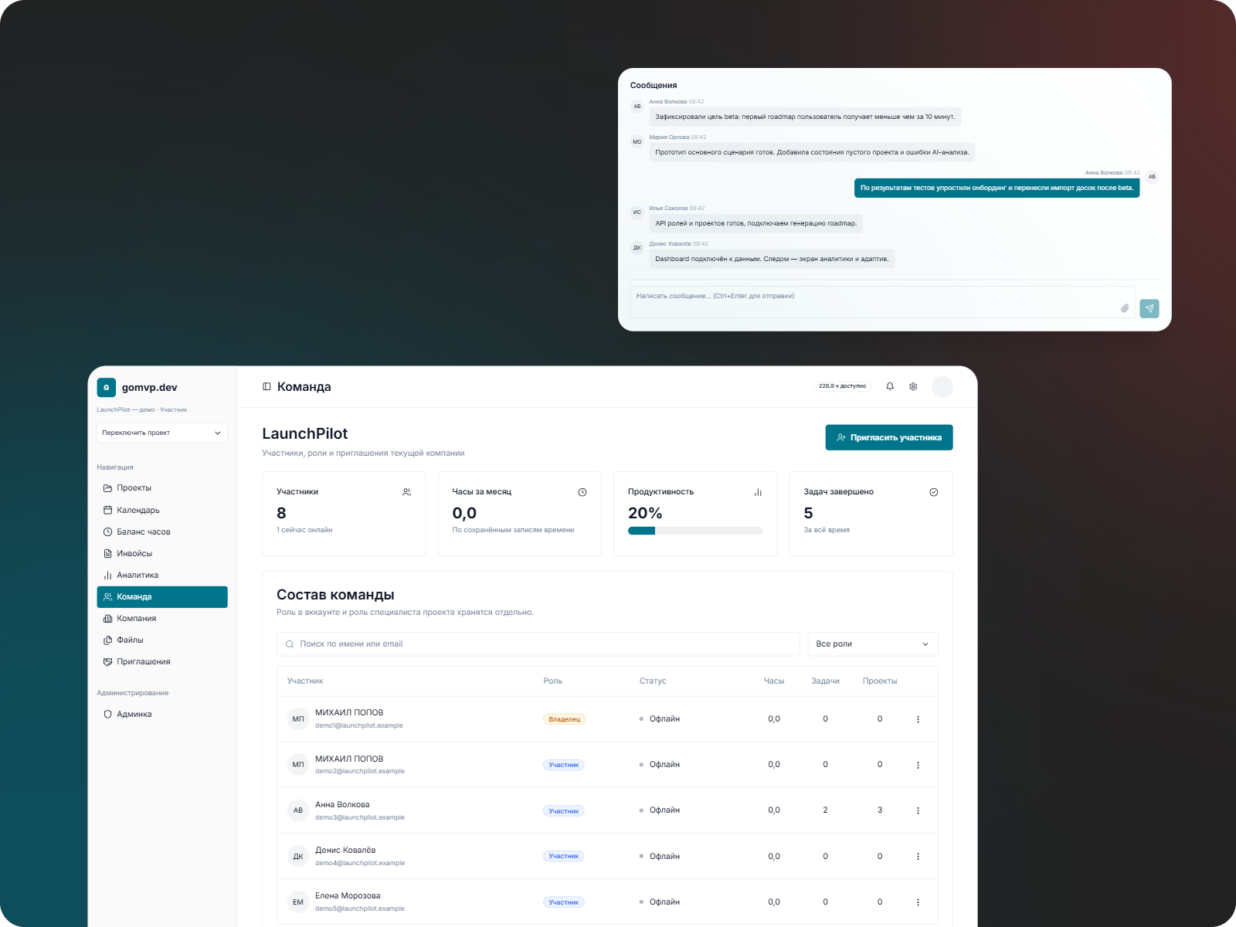This screenshot has height=927, width=1236.
Task: Open row menu for demo2@launchpilot.example
Action: [x=918, y=765]
